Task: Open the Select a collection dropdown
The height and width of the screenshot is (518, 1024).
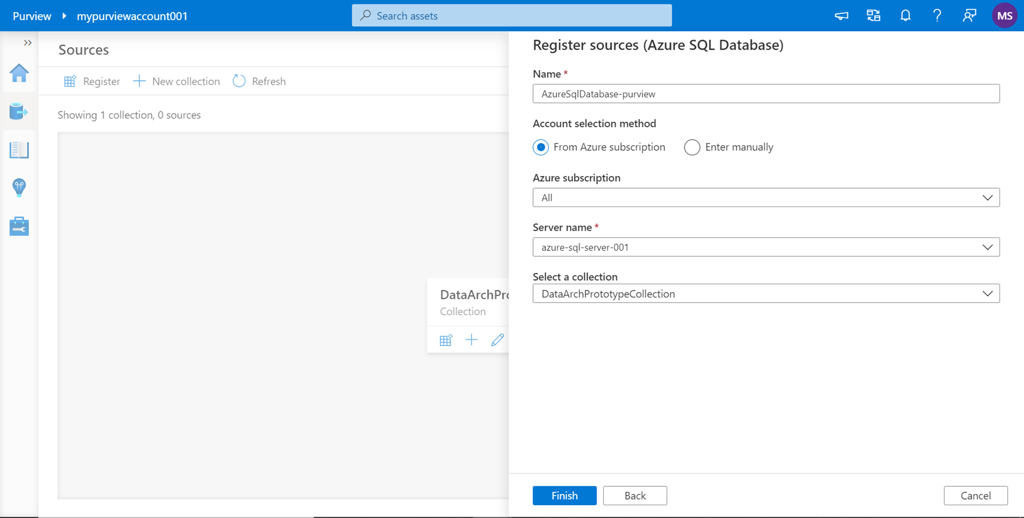Action: pos(988,293)
